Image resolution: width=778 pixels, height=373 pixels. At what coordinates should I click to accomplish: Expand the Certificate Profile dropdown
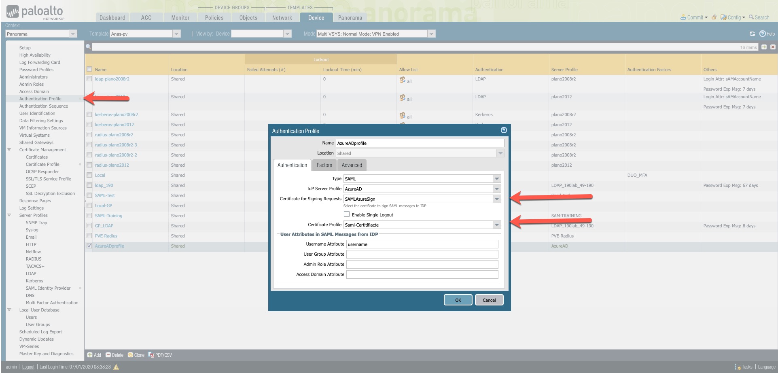497,225
